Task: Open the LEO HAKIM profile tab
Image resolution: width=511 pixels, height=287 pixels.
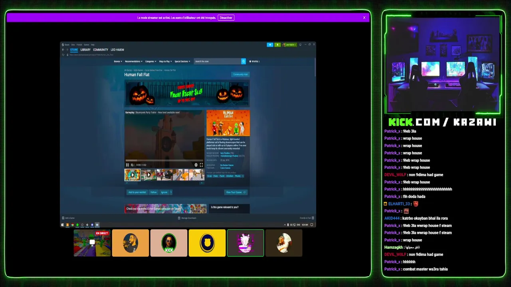Action: point(117,50)
